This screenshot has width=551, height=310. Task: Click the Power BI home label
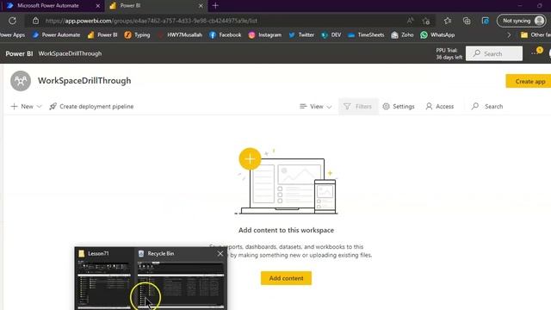pyautogui.click(x=19, y=53)
